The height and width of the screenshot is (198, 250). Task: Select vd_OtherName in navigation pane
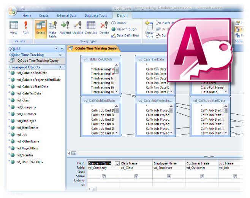28,142
